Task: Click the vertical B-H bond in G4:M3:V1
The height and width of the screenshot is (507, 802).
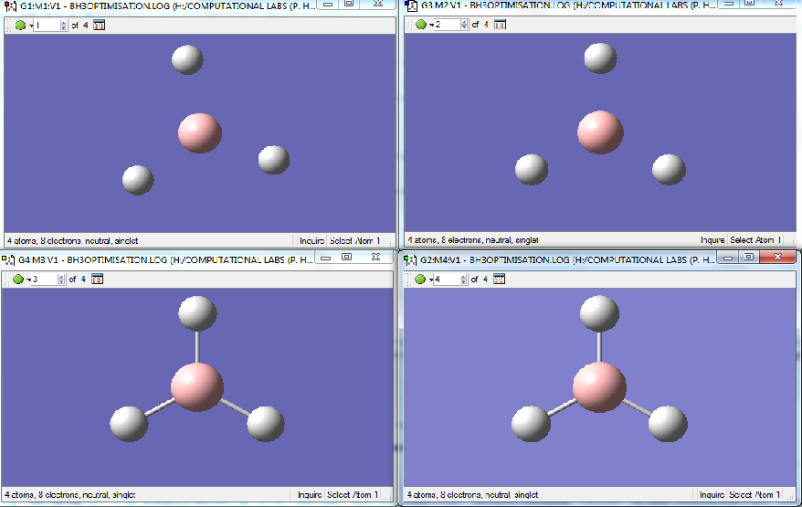Action: click(197, 347)
